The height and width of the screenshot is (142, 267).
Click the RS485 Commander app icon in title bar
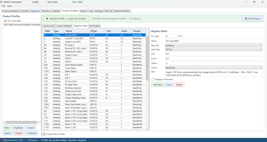(2, 2)
